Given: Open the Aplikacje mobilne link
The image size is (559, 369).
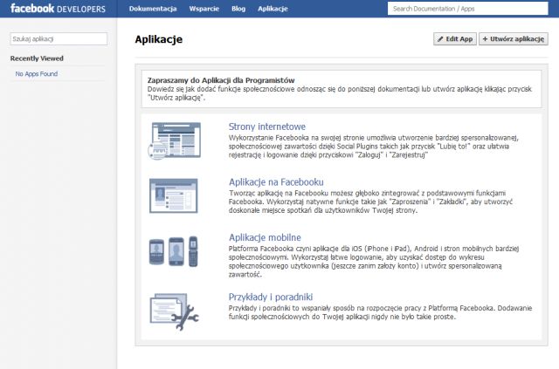Looking at the screenshot, I should 265,237.
